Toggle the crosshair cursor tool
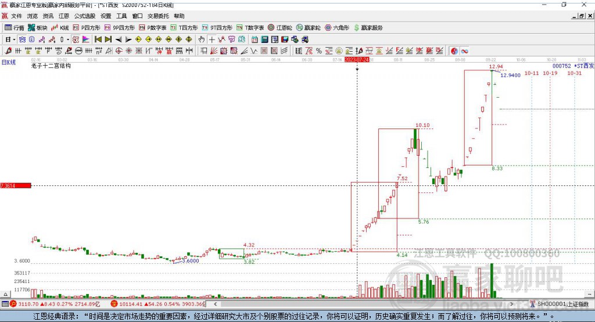The image size is (595, 322). (x=212, y=40)
